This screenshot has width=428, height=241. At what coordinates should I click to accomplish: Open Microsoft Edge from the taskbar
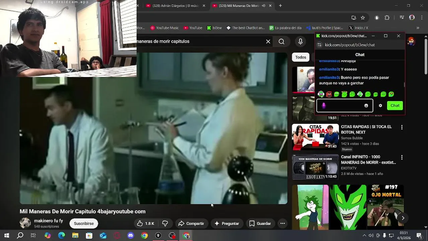point(61,236)
